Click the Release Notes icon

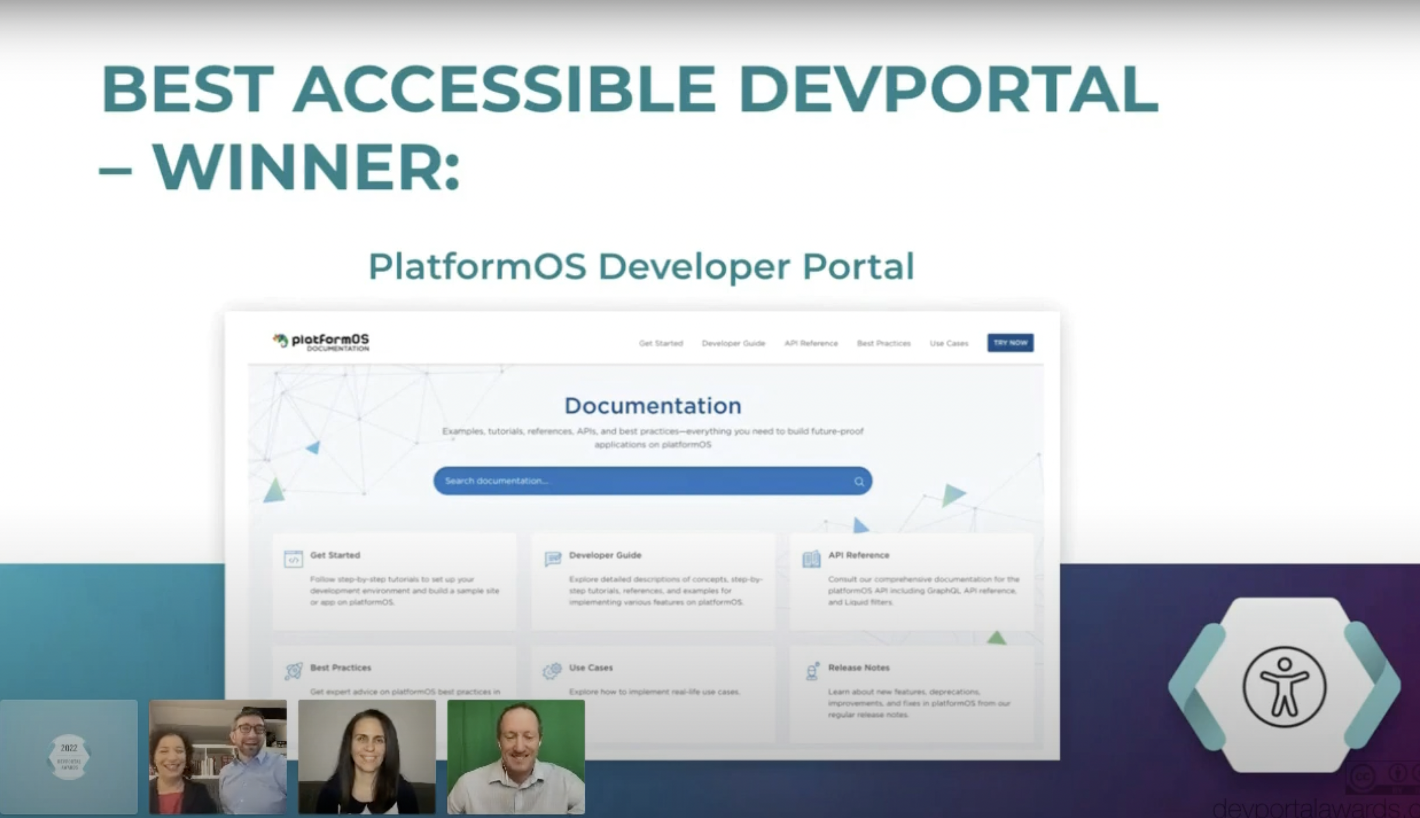(812, 671)
